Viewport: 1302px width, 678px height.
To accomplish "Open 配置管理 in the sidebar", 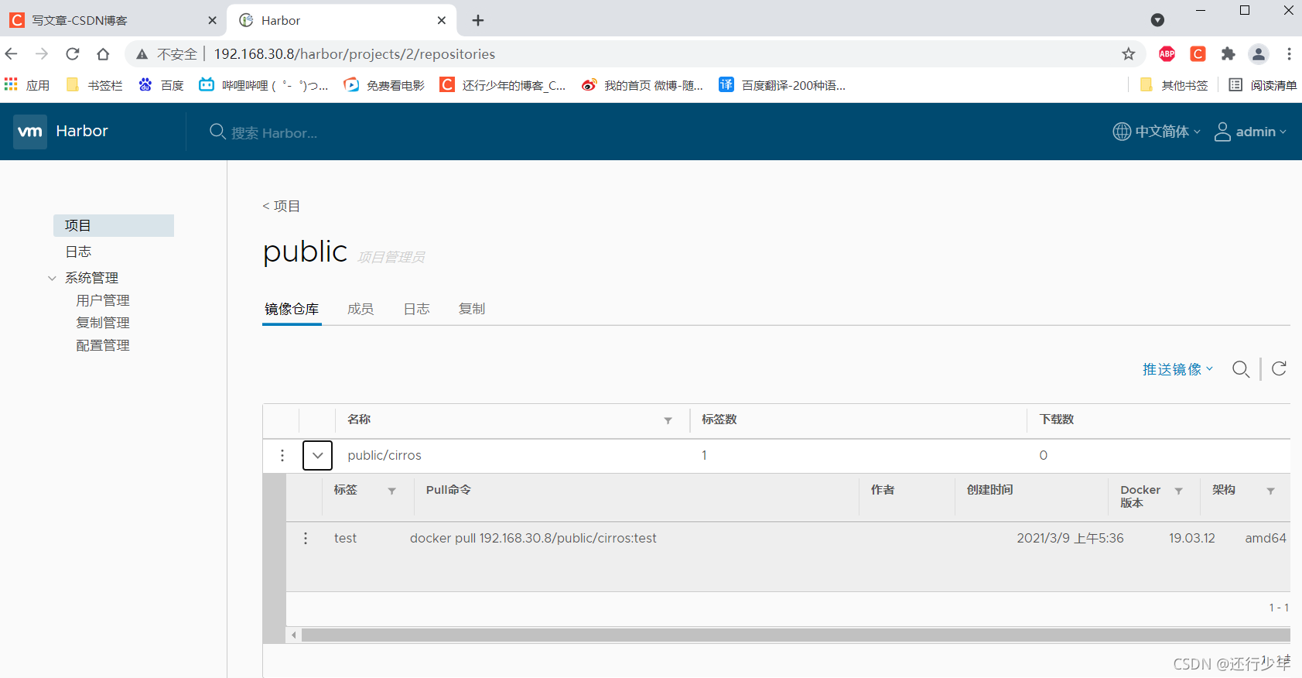I will point(103,345).
